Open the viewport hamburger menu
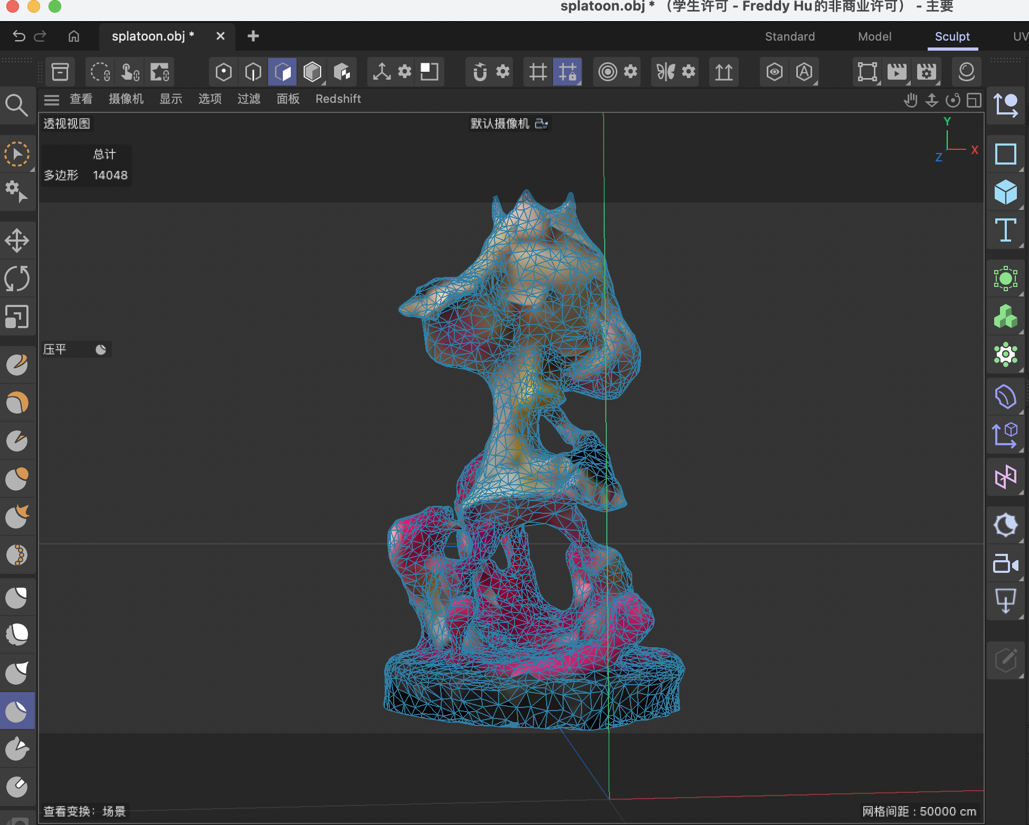This screenshot has width=1029, height=825. click(51, 99)
